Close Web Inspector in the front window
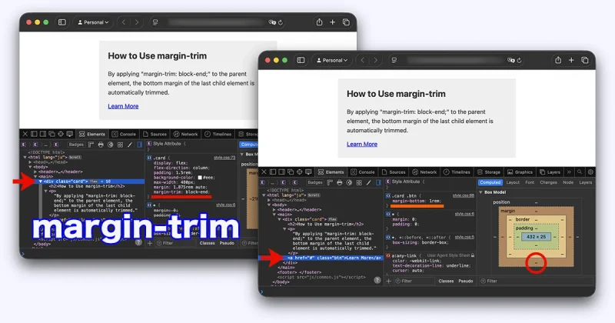The height and width of the screenshot is (323, 615). pos(264,172)
